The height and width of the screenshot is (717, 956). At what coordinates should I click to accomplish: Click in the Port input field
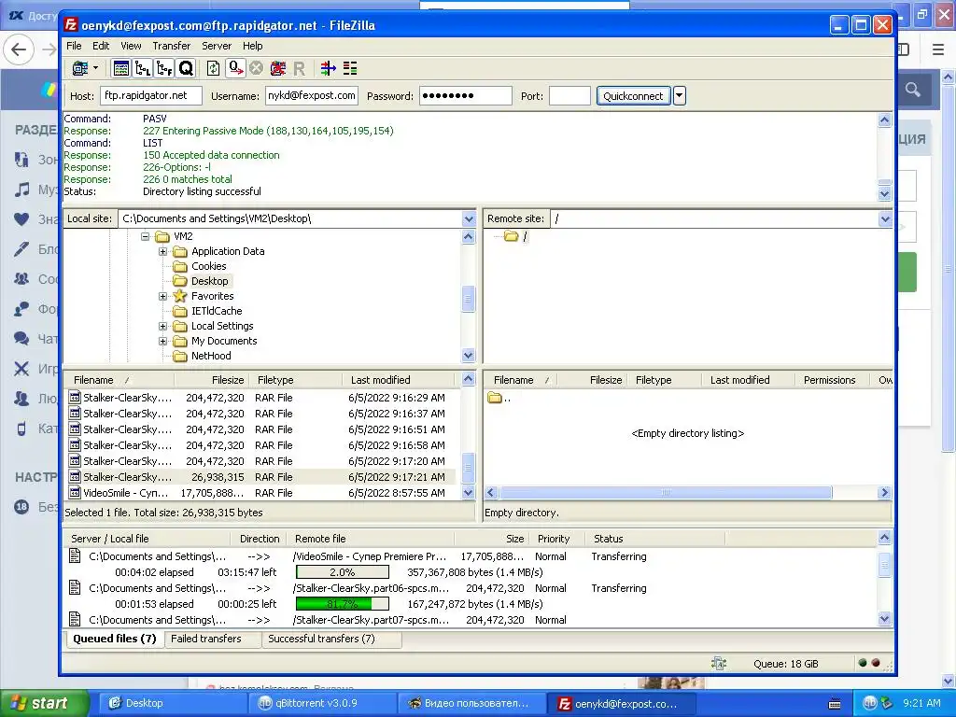[x=569, y=96]
